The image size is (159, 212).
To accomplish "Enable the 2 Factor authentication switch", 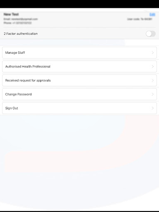I will [151, 34].
